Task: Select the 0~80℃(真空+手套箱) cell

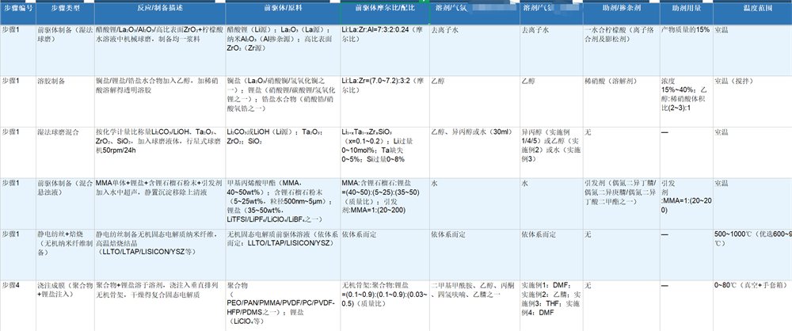Action: click(x=752, y=305)
